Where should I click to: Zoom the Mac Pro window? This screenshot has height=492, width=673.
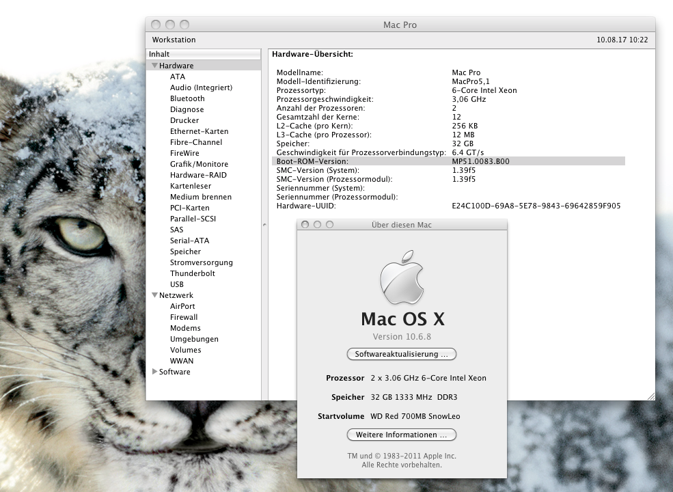tap(184, 25)
